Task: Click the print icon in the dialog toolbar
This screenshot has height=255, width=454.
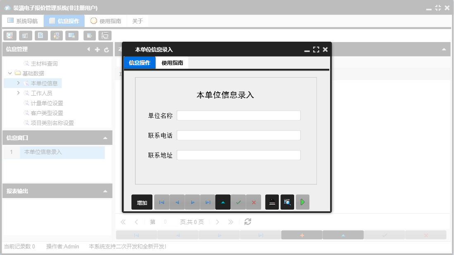Action: [x=272, y=202]
